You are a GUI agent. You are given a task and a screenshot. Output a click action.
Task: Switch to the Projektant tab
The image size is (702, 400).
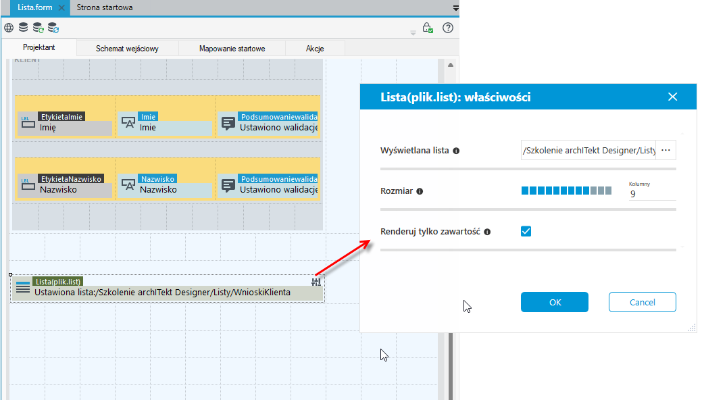(x=39, y=47)
